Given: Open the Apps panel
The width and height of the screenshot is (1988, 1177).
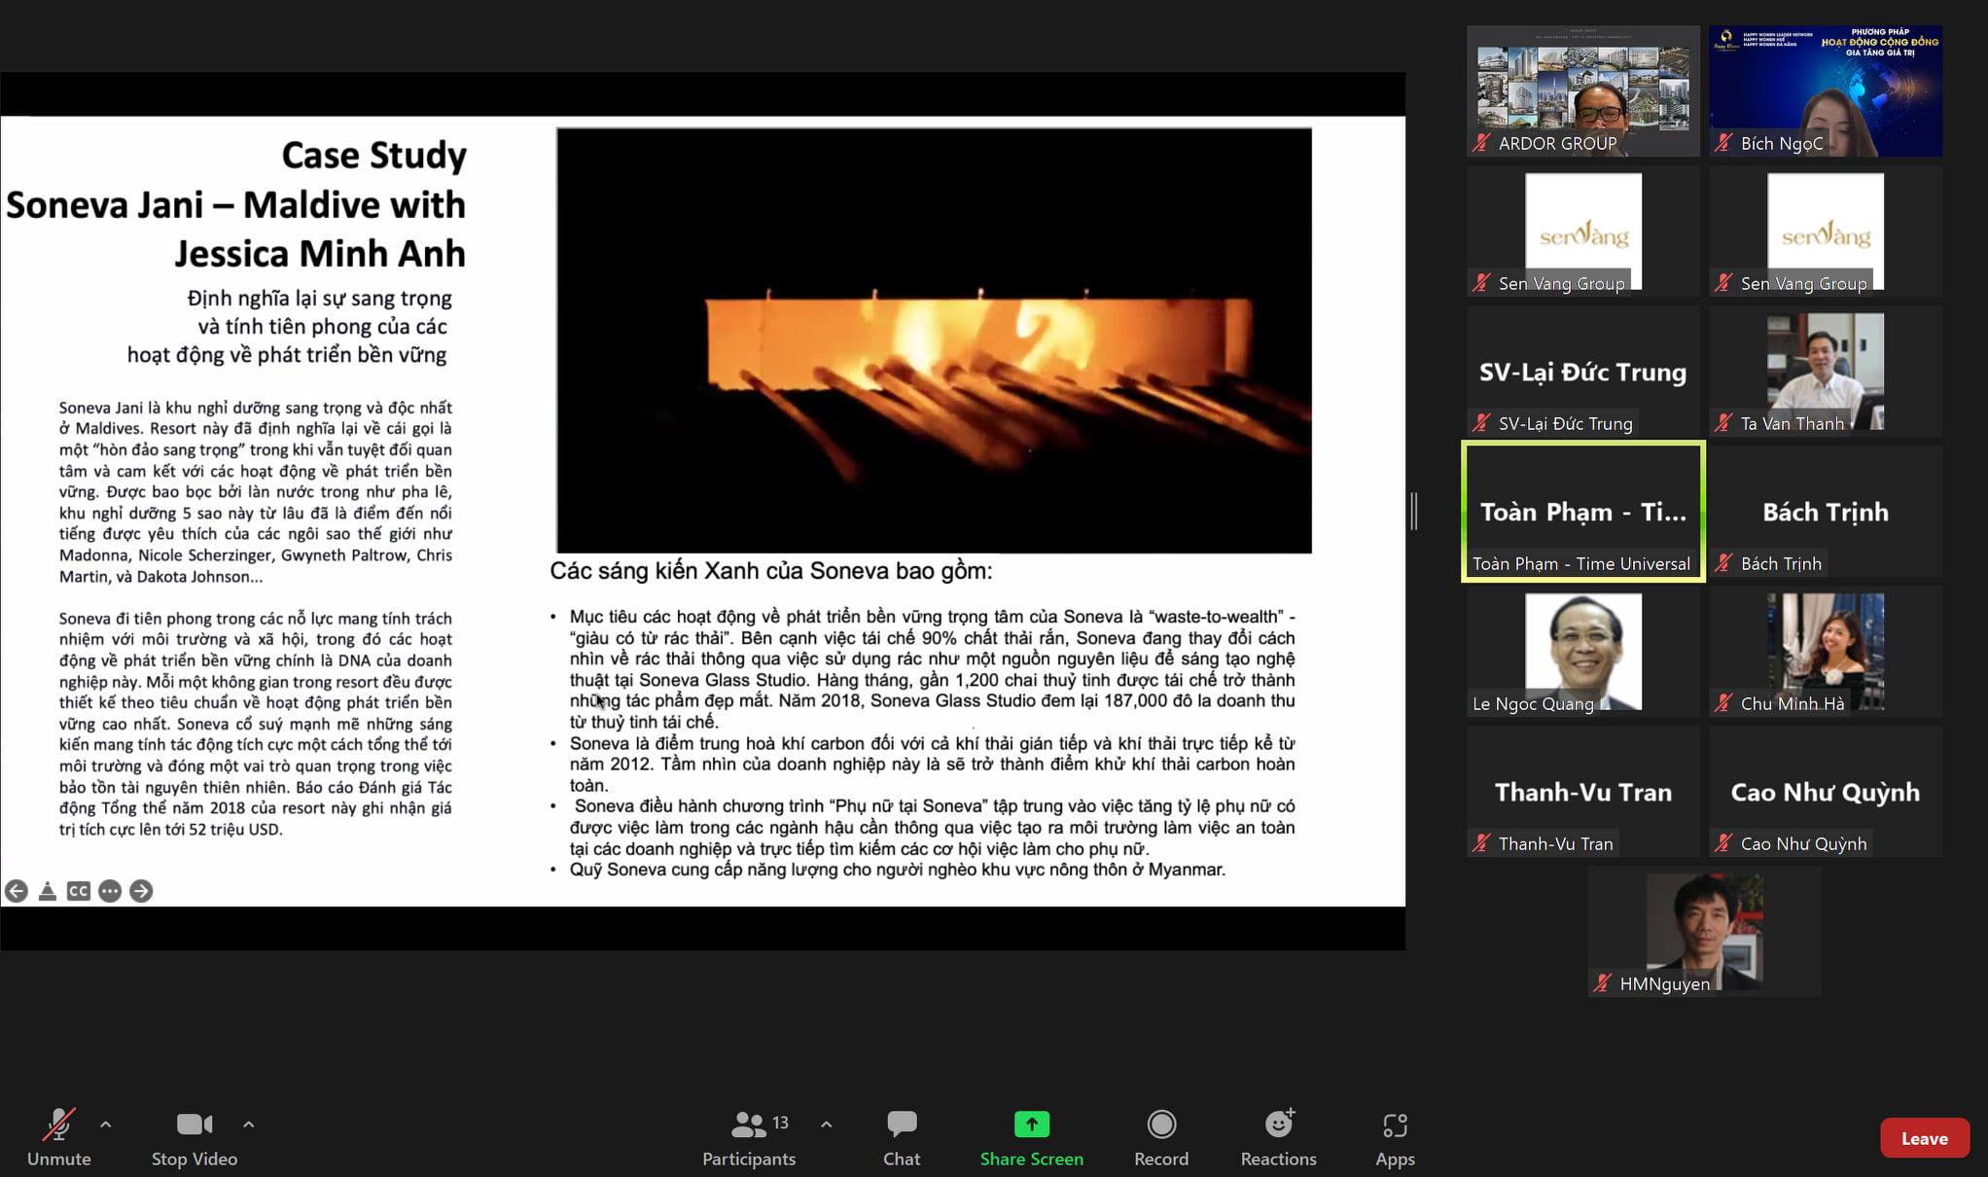Looking at the screenshot, I should [x=1395, y=1137].
